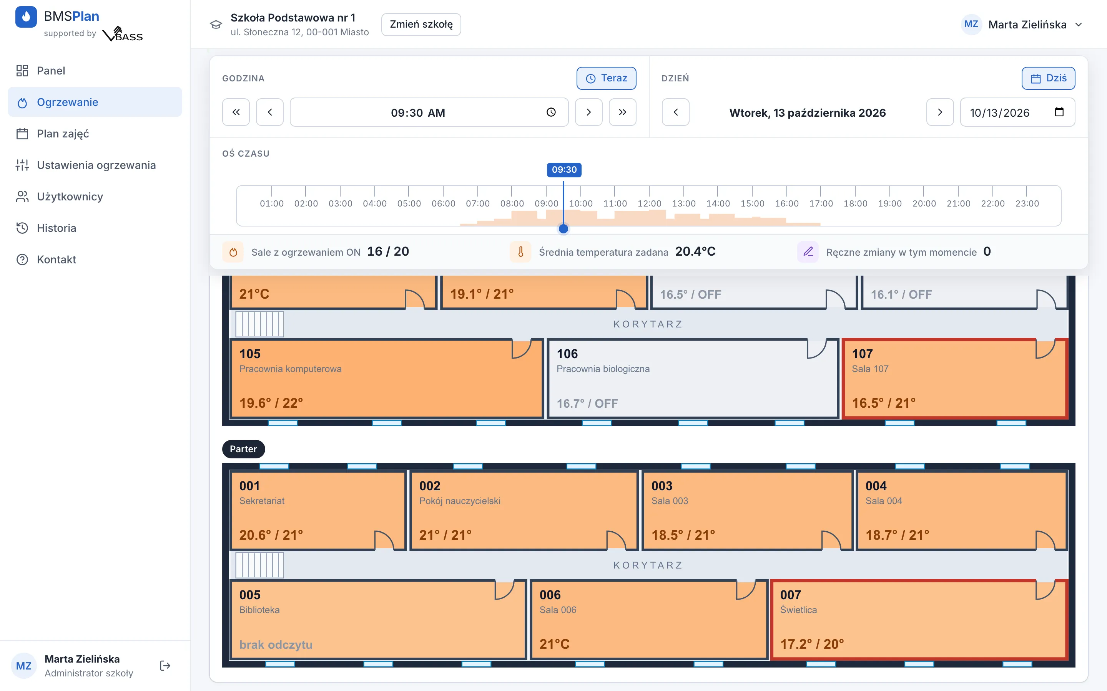The height and width of the screenshot is (691, 1107).
Task: Select room 004 Sala 004
Action: 962,511
